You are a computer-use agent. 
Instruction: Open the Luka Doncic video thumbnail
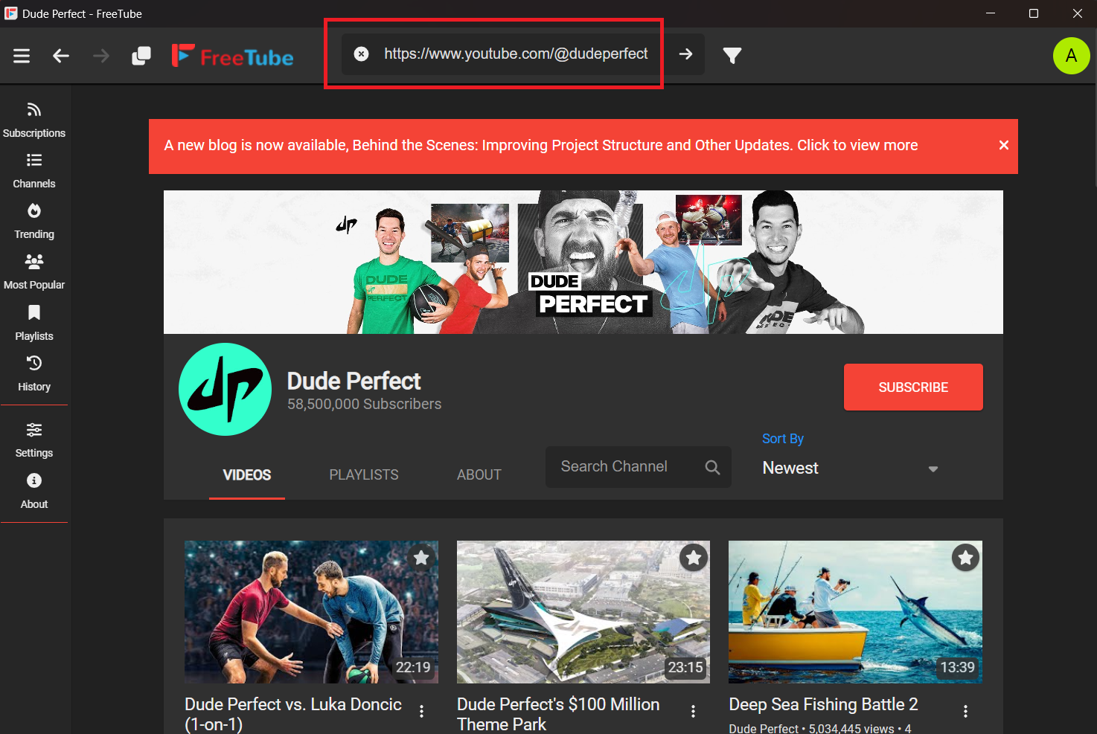coord(311,612)
